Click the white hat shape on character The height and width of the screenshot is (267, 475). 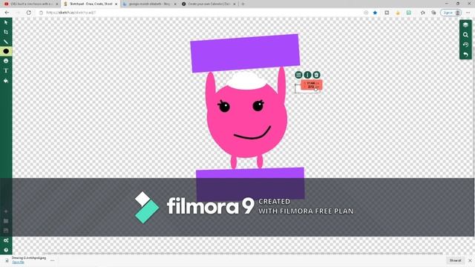point(246,81)
